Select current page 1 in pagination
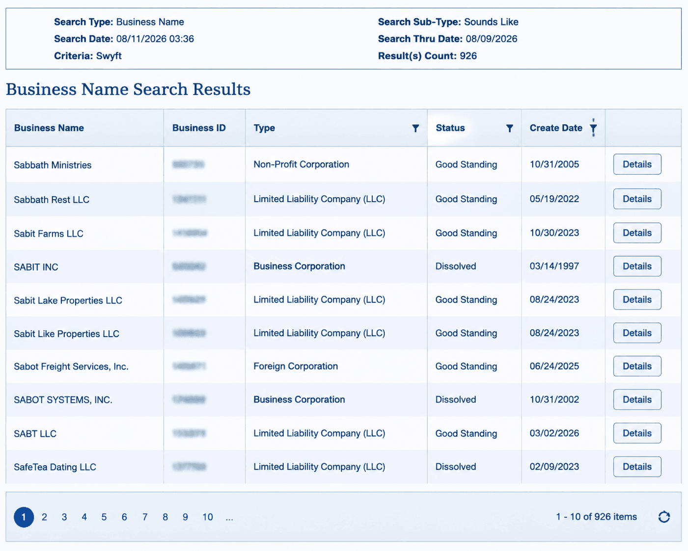Viewport: 688px width, 551px height. point(24,517)
